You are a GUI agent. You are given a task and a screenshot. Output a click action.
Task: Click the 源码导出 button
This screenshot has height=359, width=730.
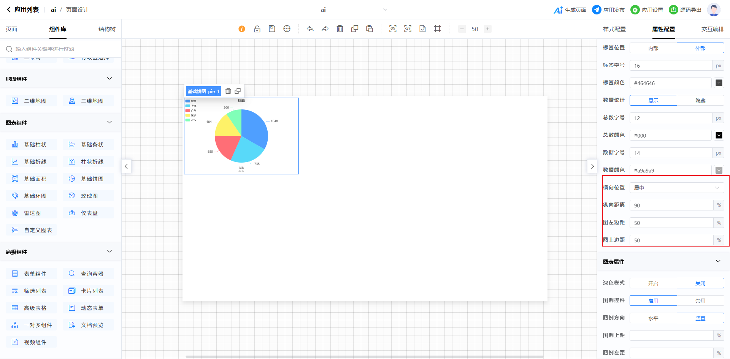pyautogui.click(x=685, y=10)
